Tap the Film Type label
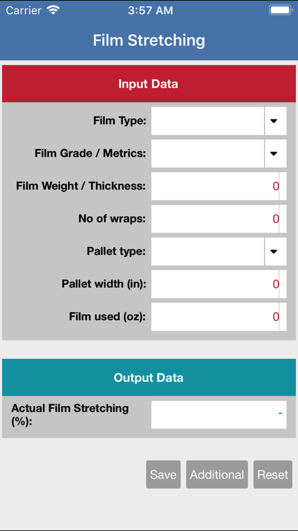298x531 pixels. (120, 121)
